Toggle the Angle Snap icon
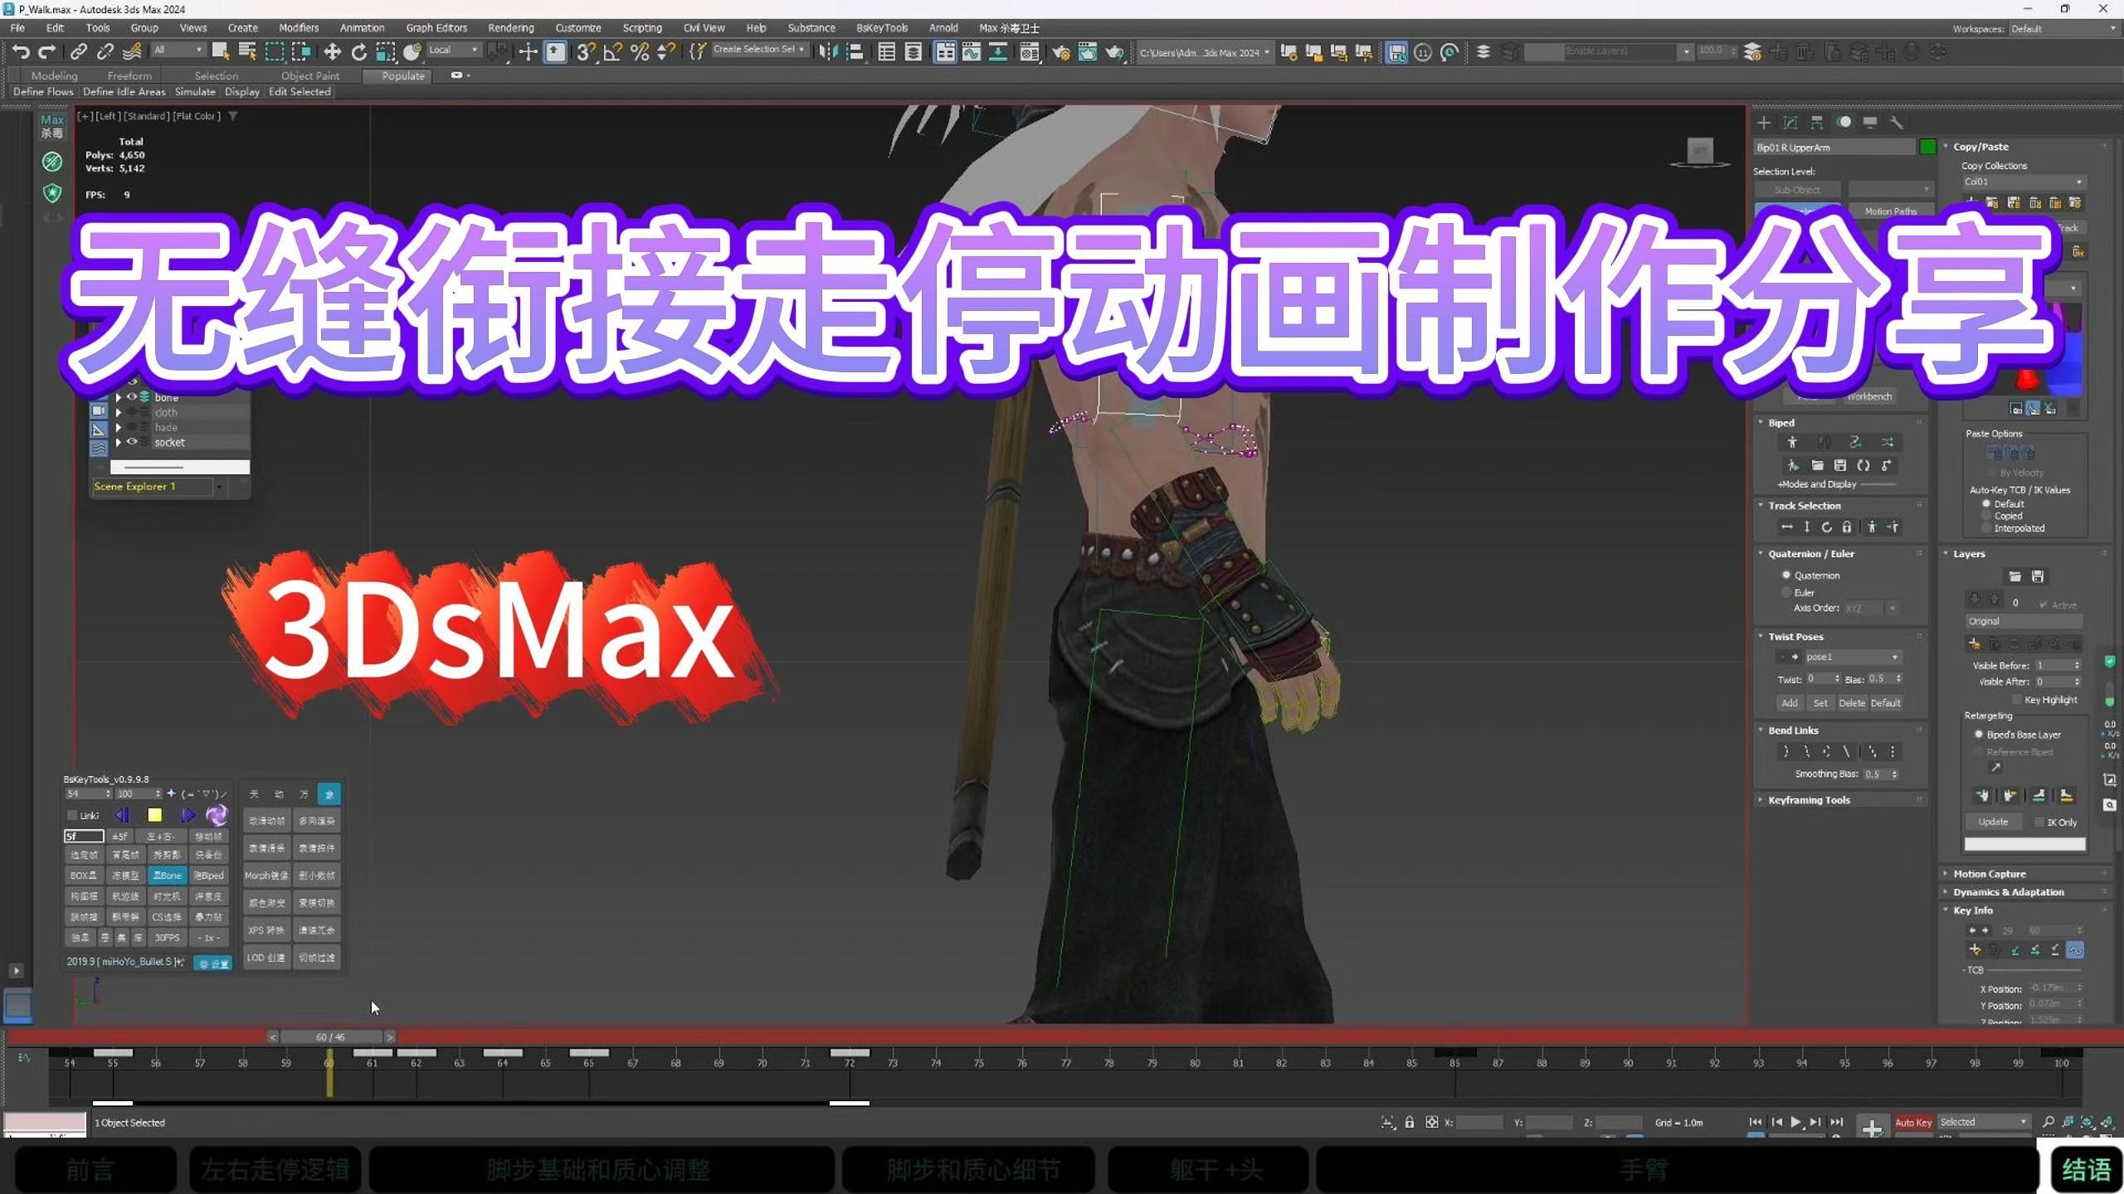The height and width of the screenshot is (1194, 2124). pyautogui.click(x=613, y=51)
